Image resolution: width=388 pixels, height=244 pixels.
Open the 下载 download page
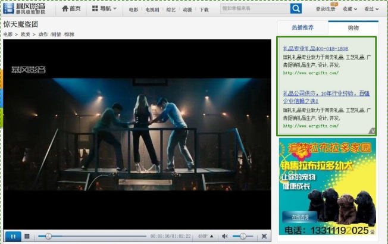(204, 10)
